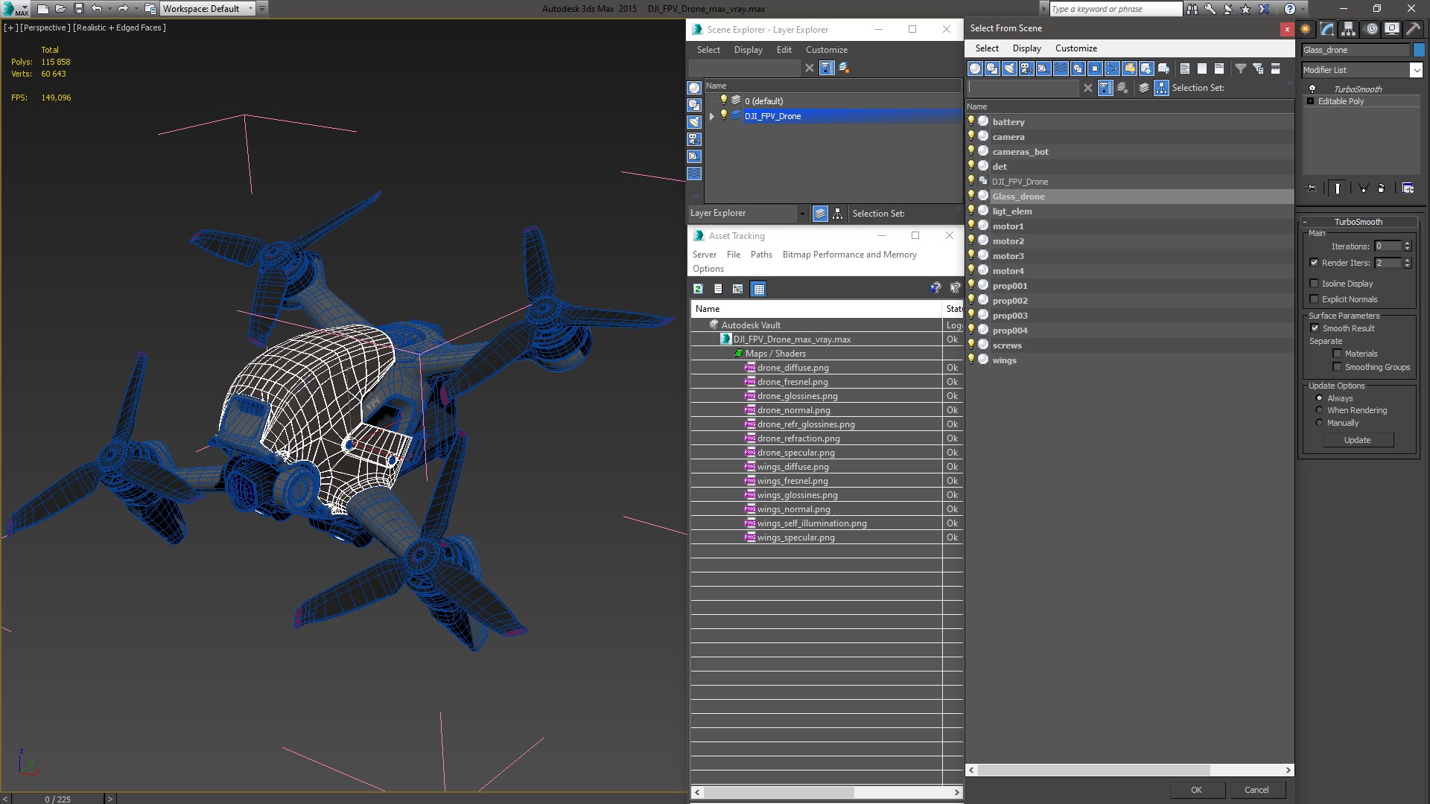Open the Perspective viewport label menu
The height and width of the screenshot is (804, 1430).
45,28
